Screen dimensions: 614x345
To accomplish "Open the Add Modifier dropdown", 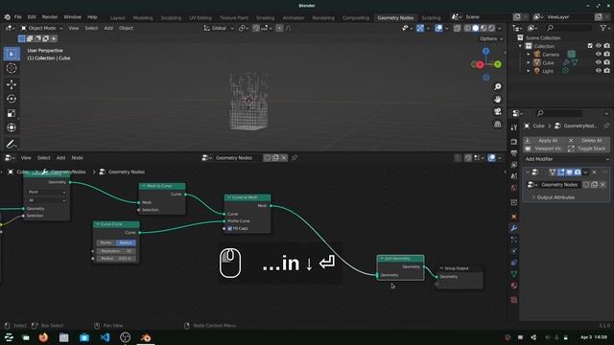I will pos(566,159).
